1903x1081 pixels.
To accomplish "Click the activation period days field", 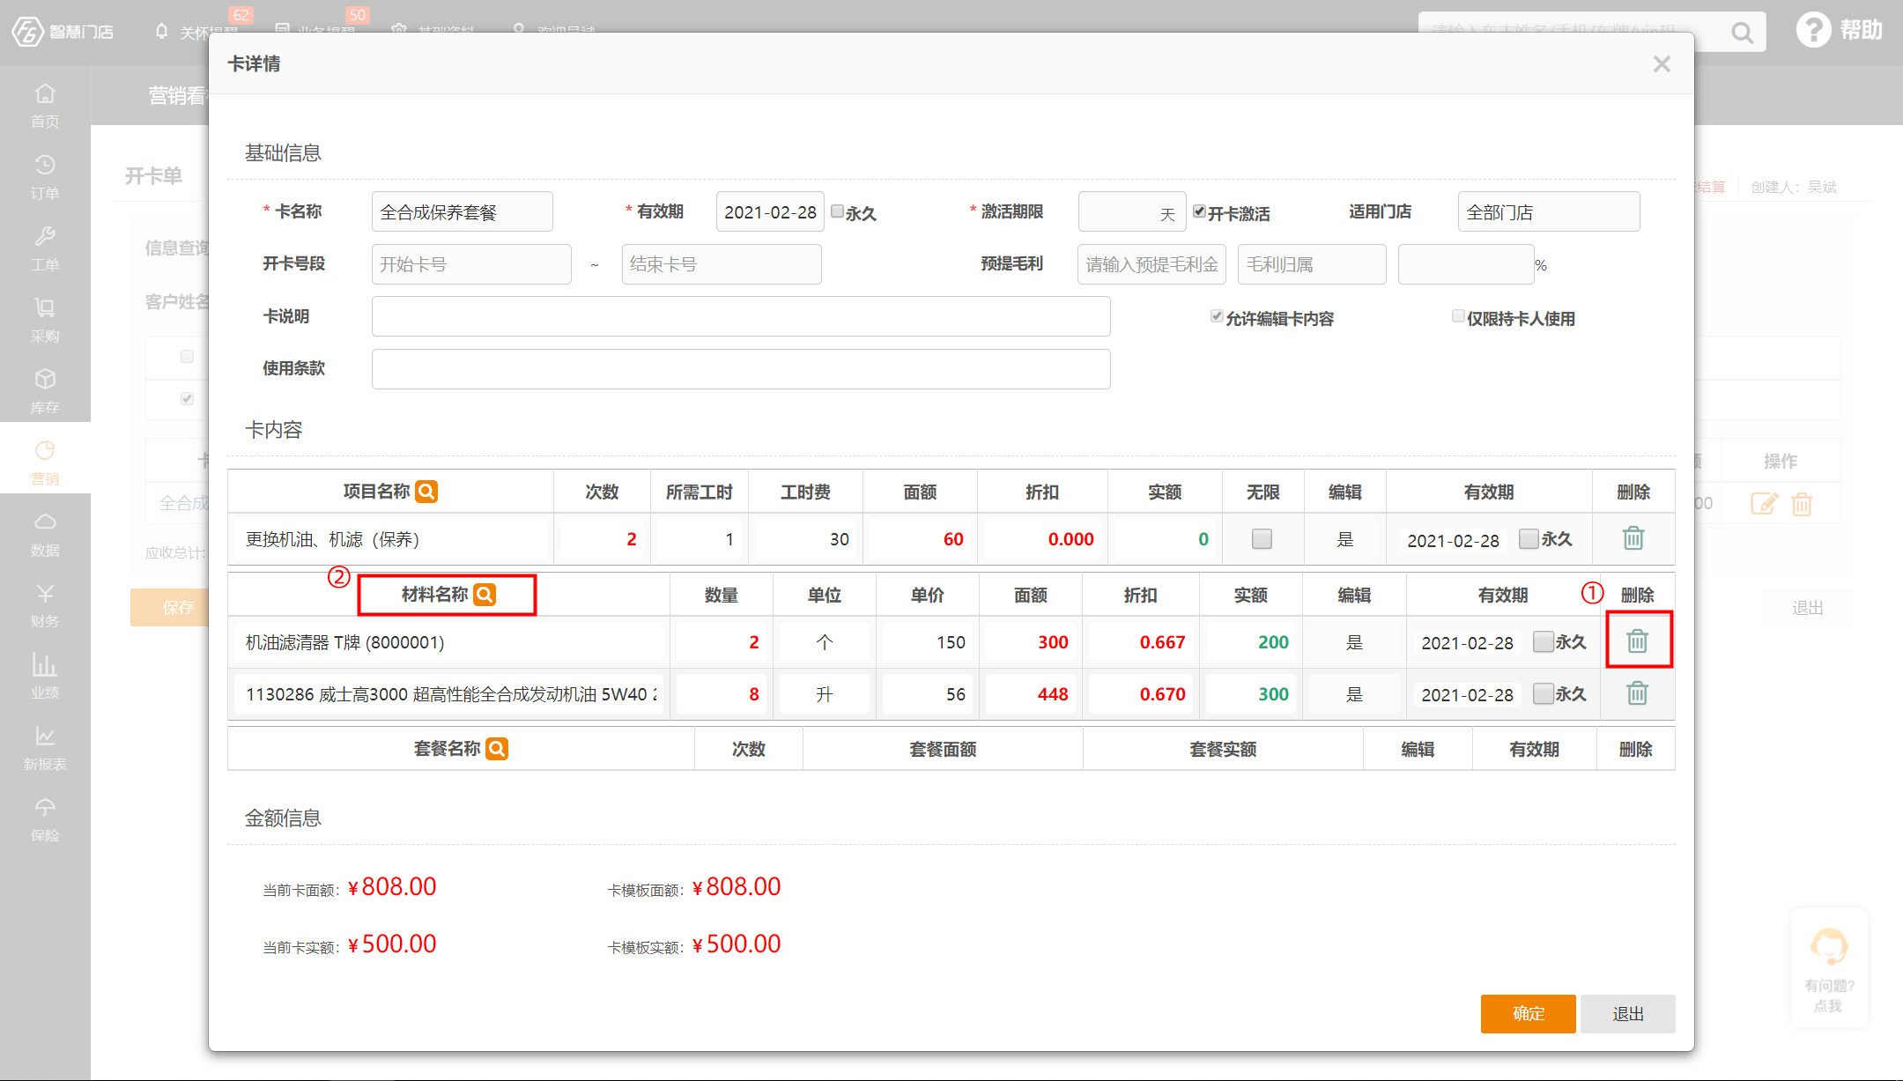I will (x=1132, y=211).
